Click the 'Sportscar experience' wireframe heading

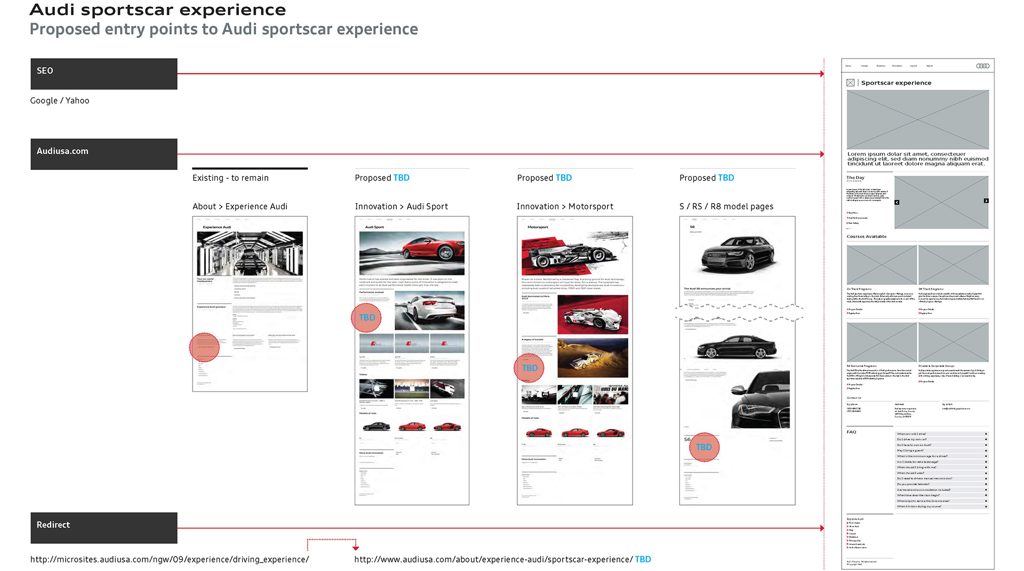click(x=896, y=83)
